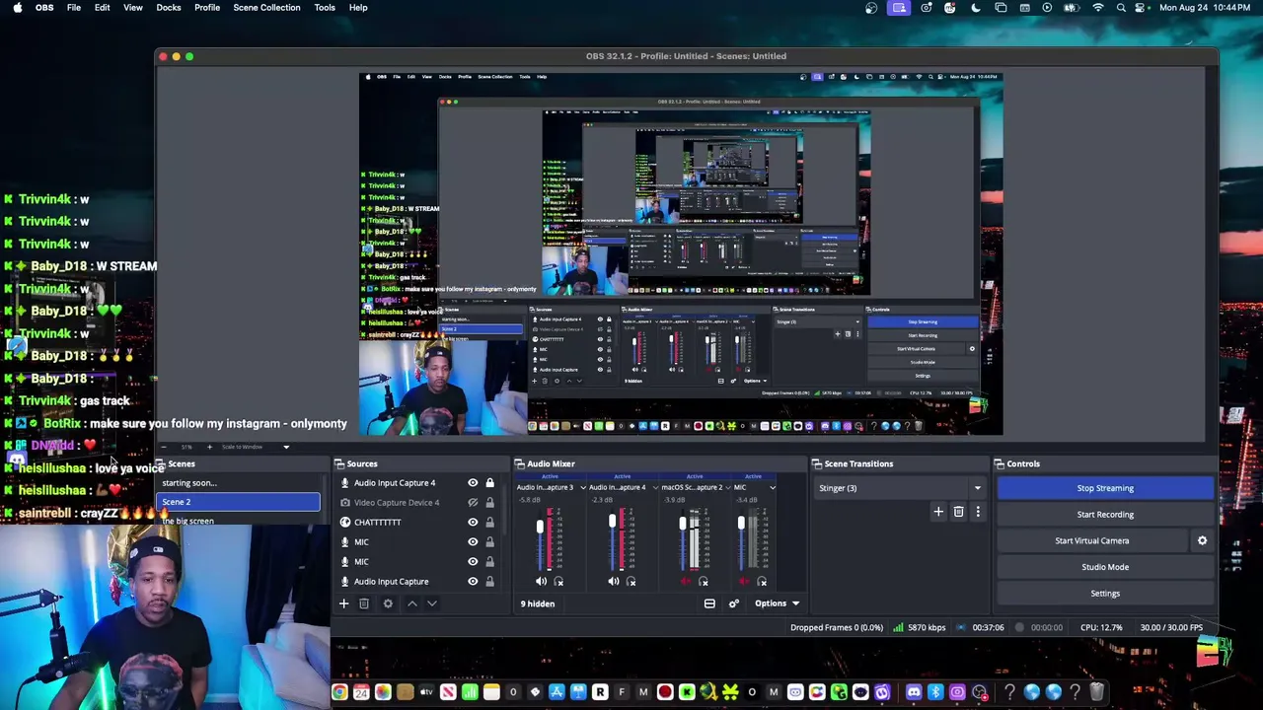
Task: Unmute the MIC mixer channel
Action: pos(744,582)
